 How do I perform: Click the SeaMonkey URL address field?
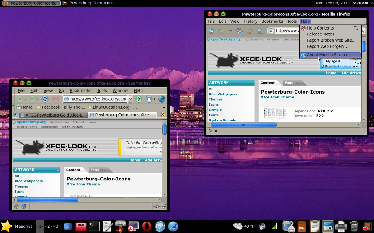click(x=95, y=99)
